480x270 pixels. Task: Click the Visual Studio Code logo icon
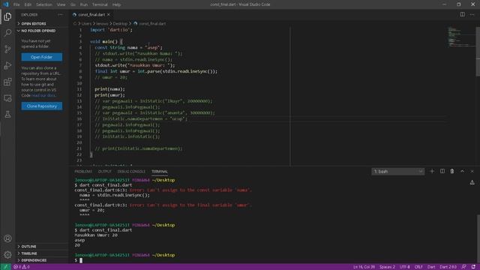click(x=5, y=4)
